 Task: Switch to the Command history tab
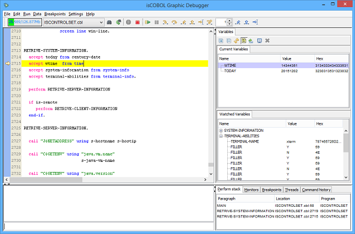pos(317,190)
